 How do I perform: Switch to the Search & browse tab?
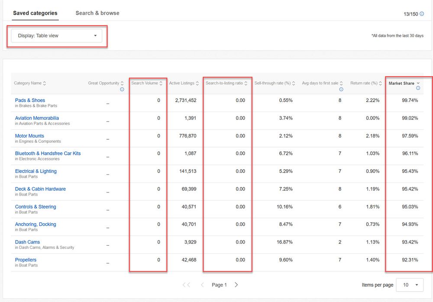(x=97, y=13)
